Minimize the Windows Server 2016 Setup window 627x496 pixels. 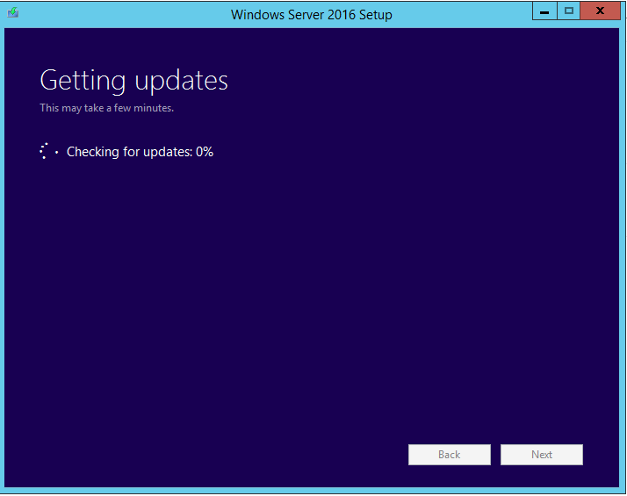[544, 11]
